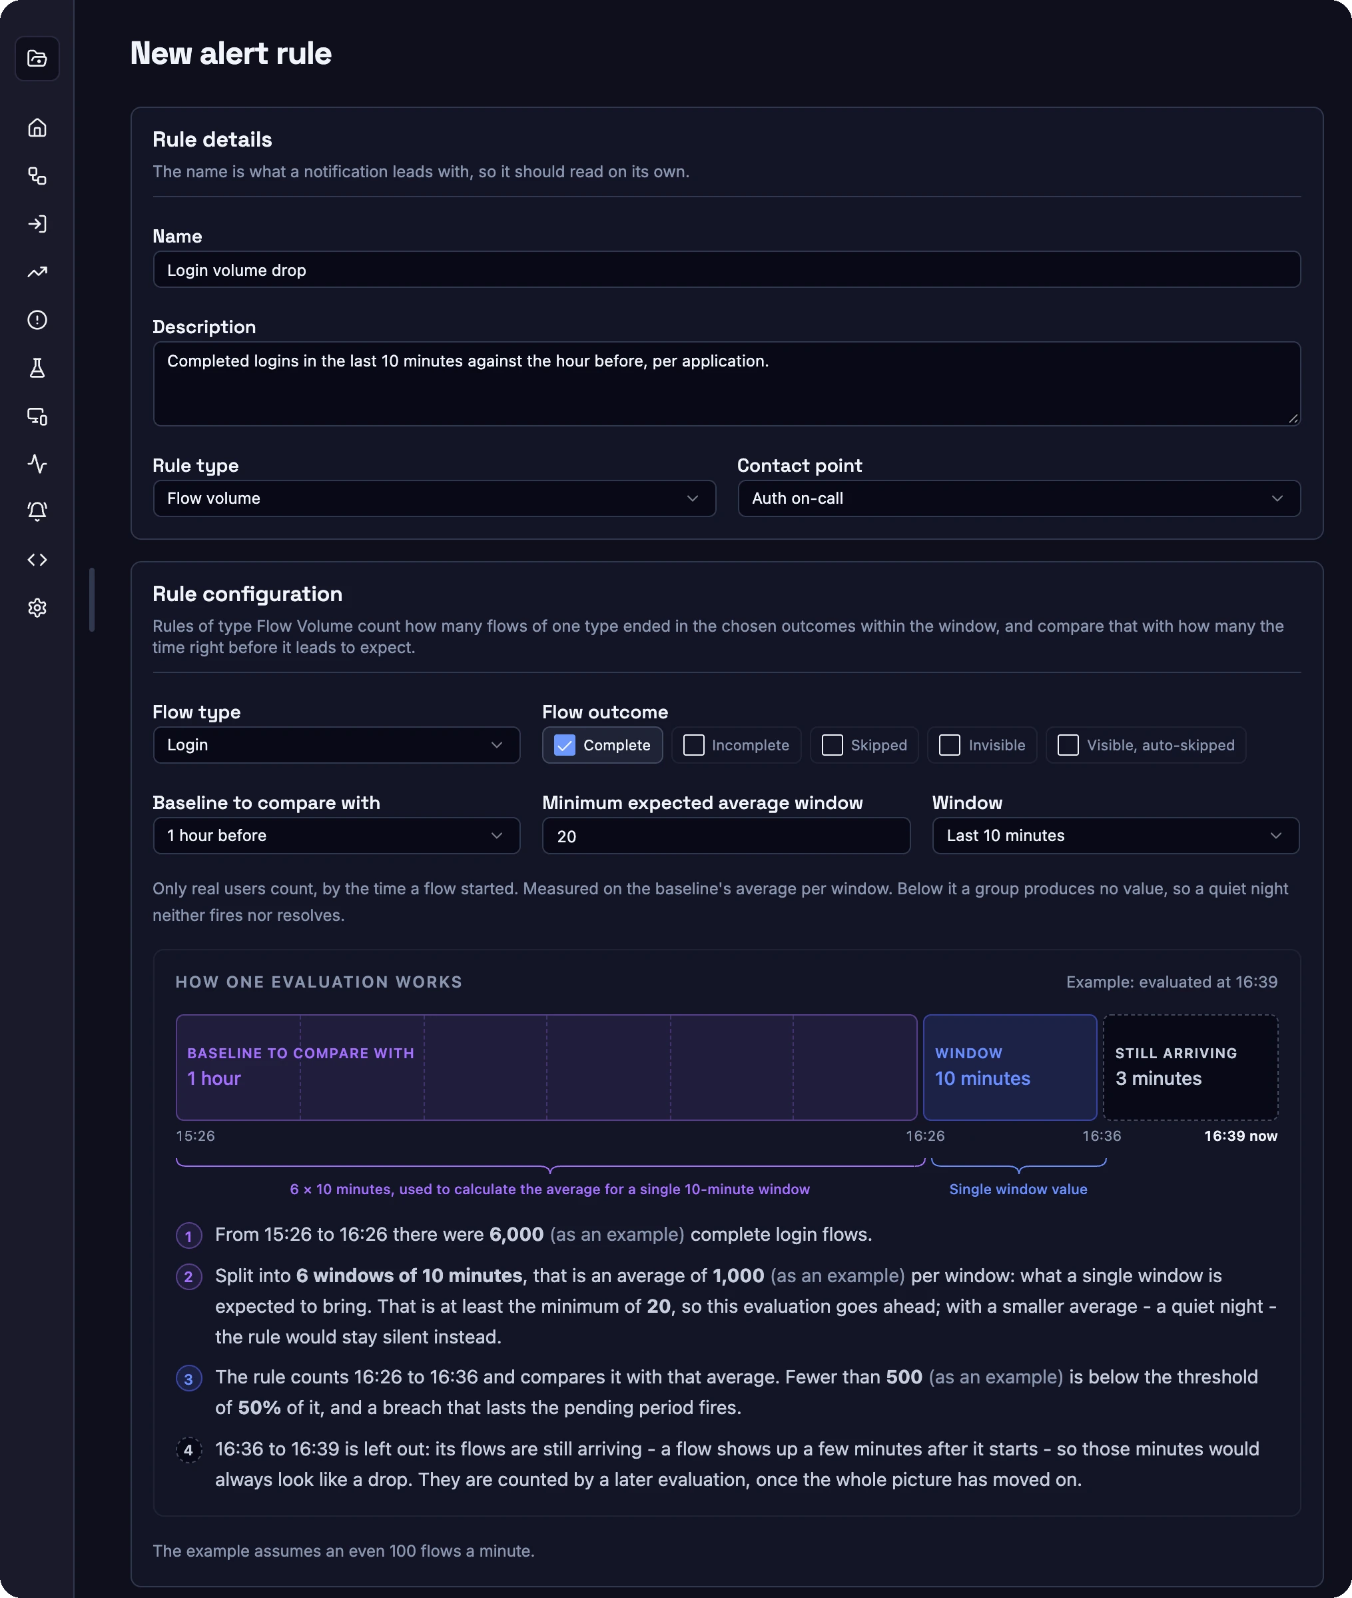Click the '16:26' timeline label
1352x1598 pixels.
[925, 1136]
